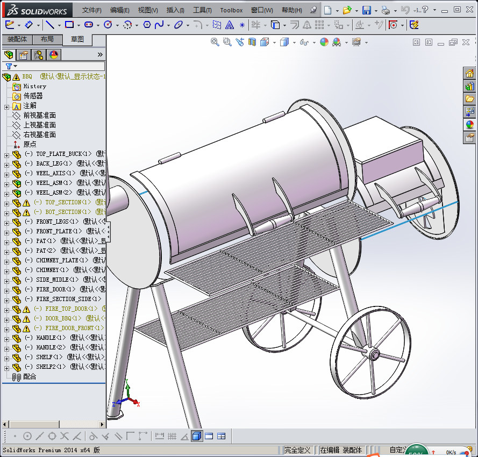Expand the 注解 annotations folder

(x=6, y=106)
